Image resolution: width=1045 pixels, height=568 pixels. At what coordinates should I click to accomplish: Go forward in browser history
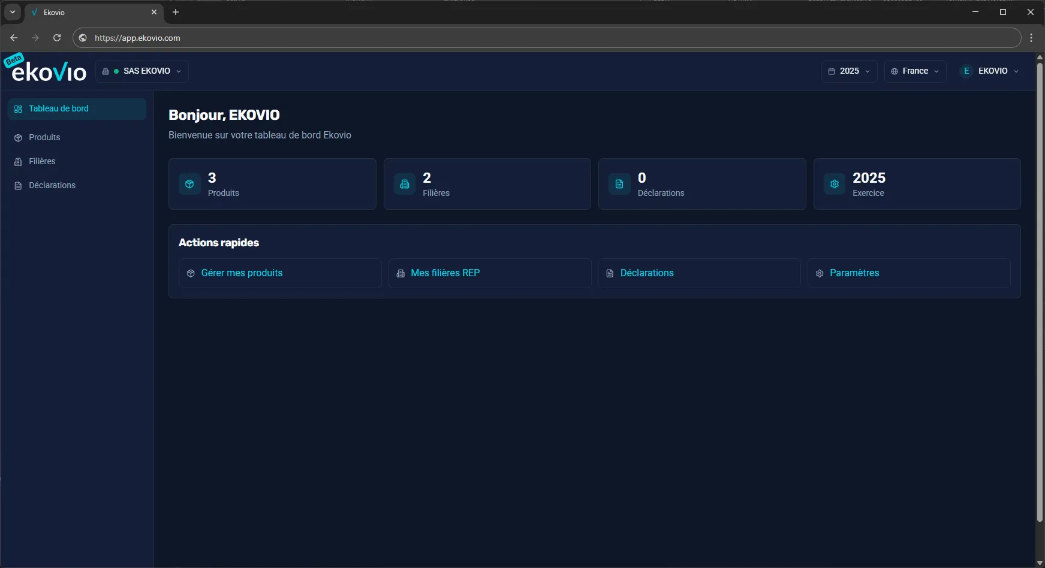(x=35, y=38)
